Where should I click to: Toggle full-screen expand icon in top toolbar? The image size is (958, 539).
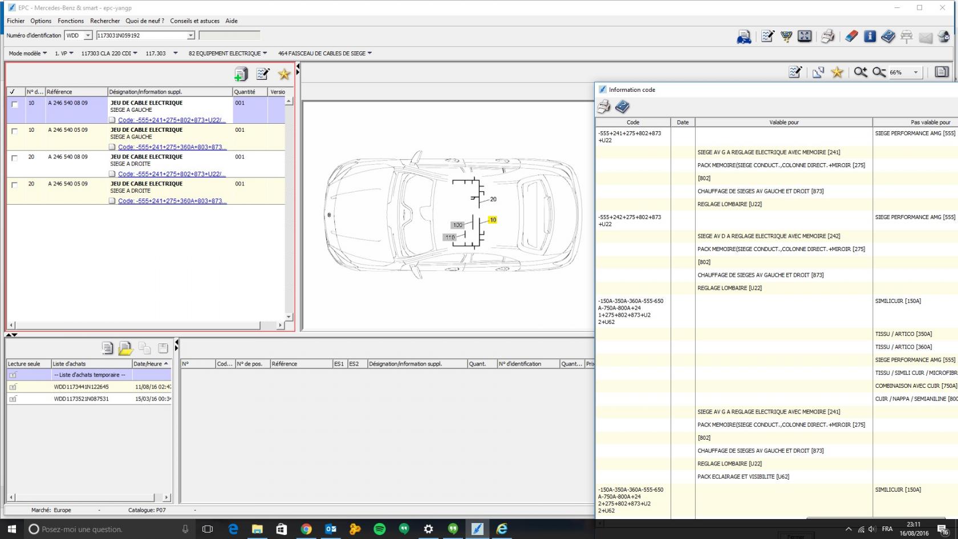tap(805, 37)
